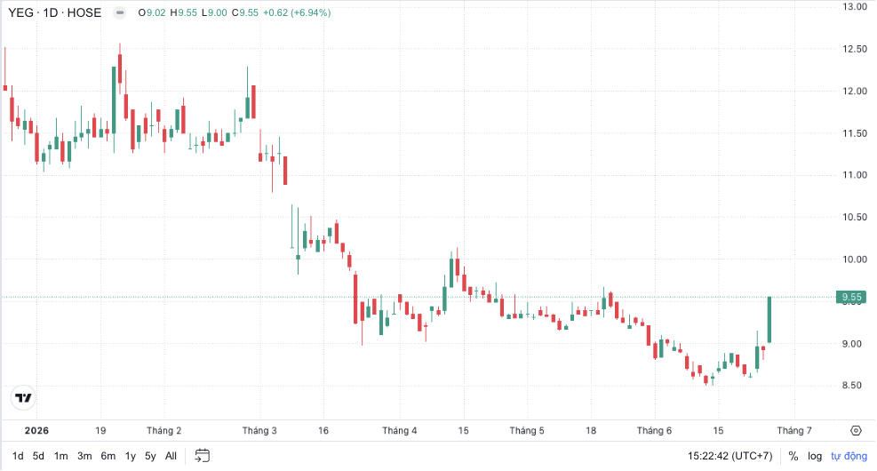Click the Tháng 5 time axis label

coord(527,430)
